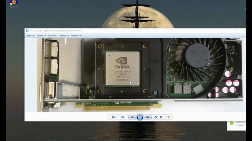Delete the photo with the red X

(169, 117)
